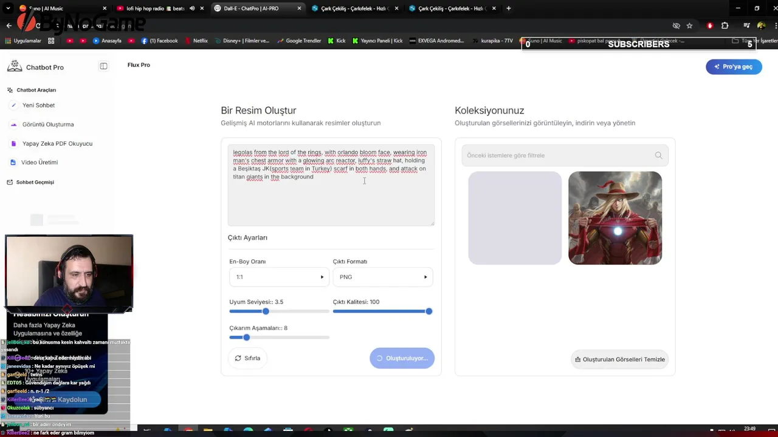The height and width of the screenshot is (437, 778).
Task: Open the Kick bookmark
Action: coord(337,41)
